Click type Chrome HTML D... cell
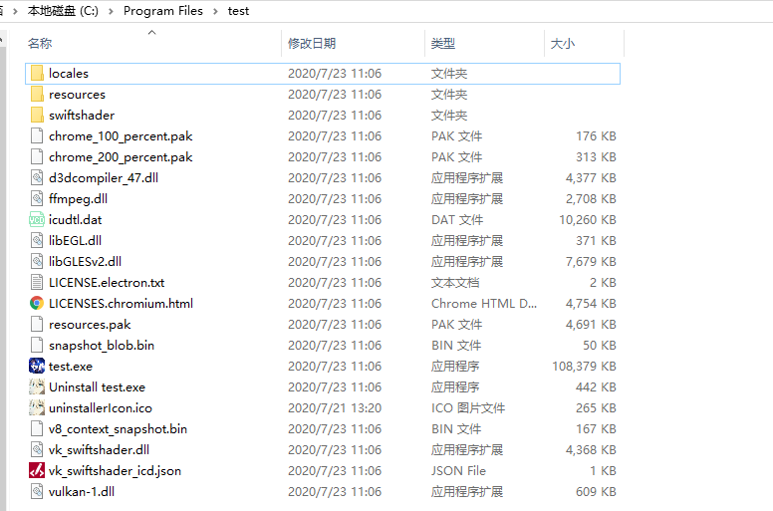This screenshot has width=773, height=511. tap(484, 304)
